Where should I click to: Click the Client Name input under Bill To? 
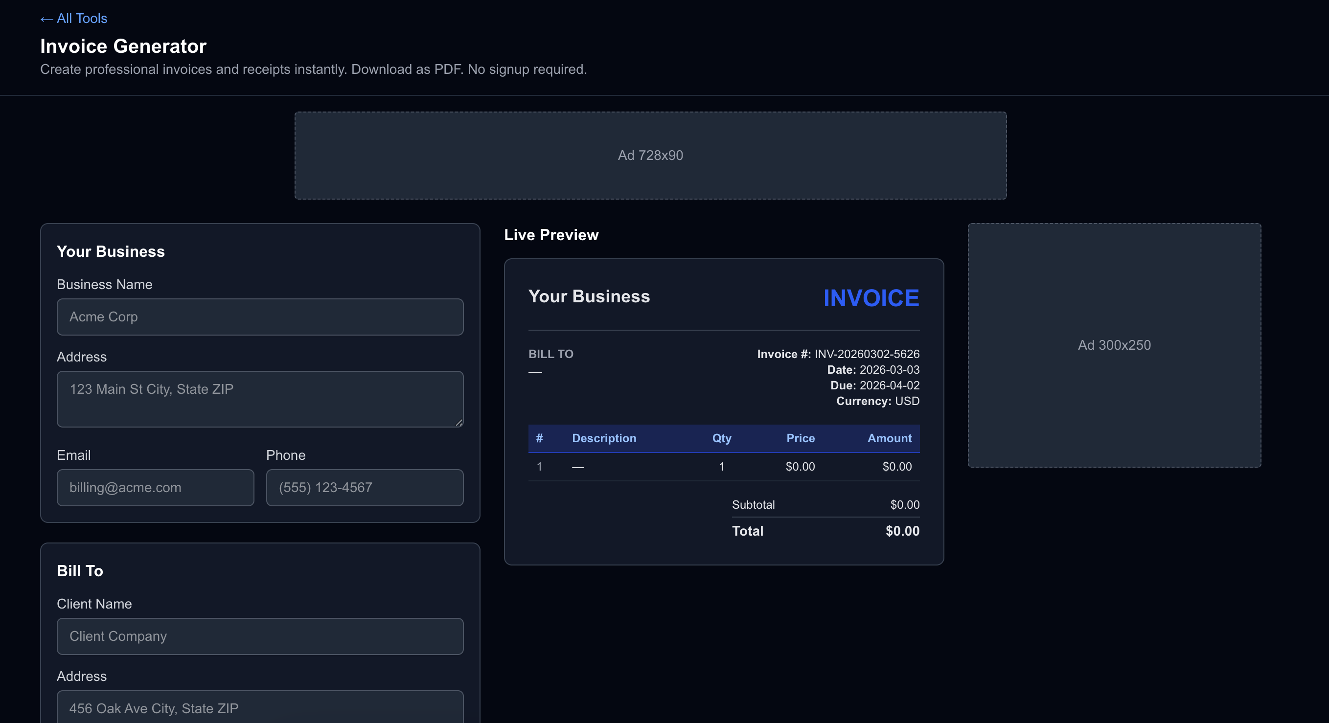tap(259, 636)
